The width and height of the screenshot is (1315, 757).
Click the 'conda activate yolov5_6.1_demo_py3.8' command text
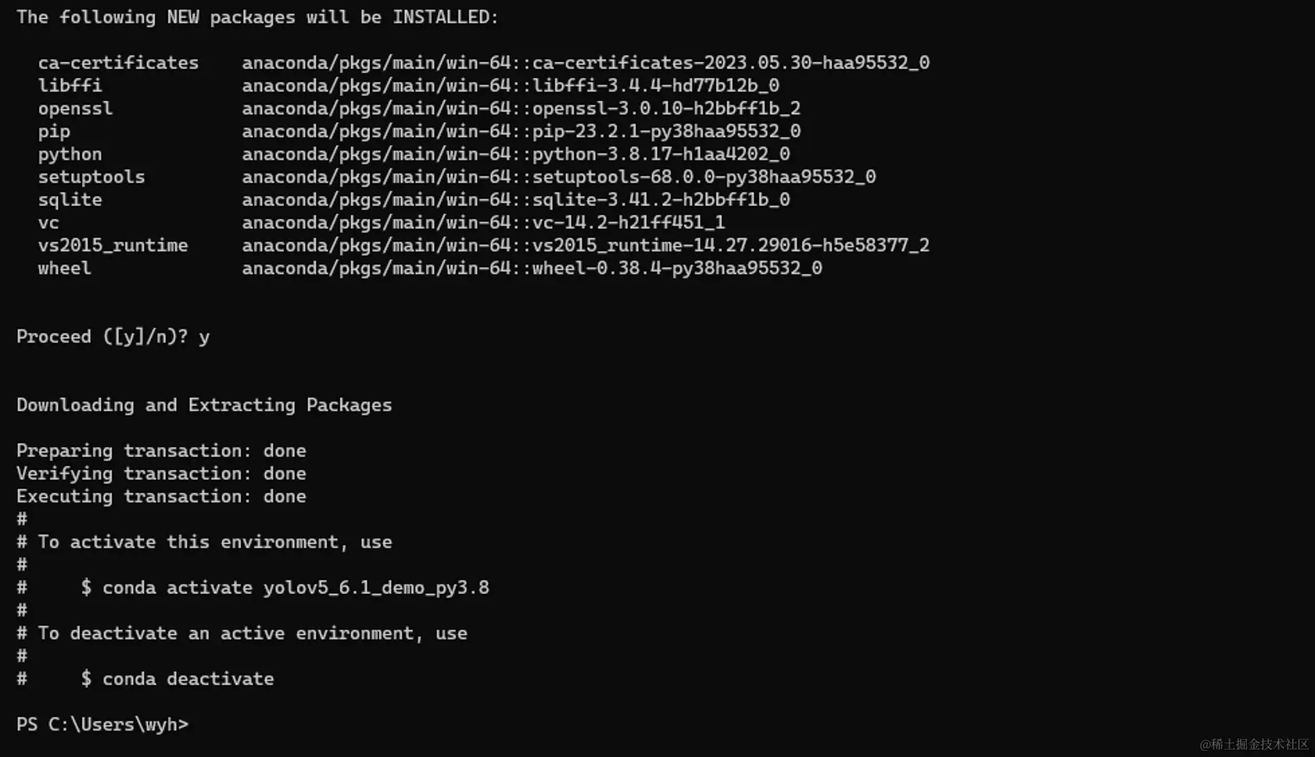295,587
